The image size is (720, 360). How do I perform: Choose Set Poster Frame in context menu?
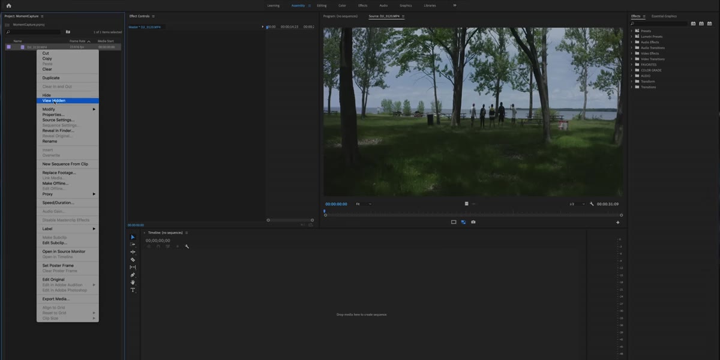pos(68,265)
